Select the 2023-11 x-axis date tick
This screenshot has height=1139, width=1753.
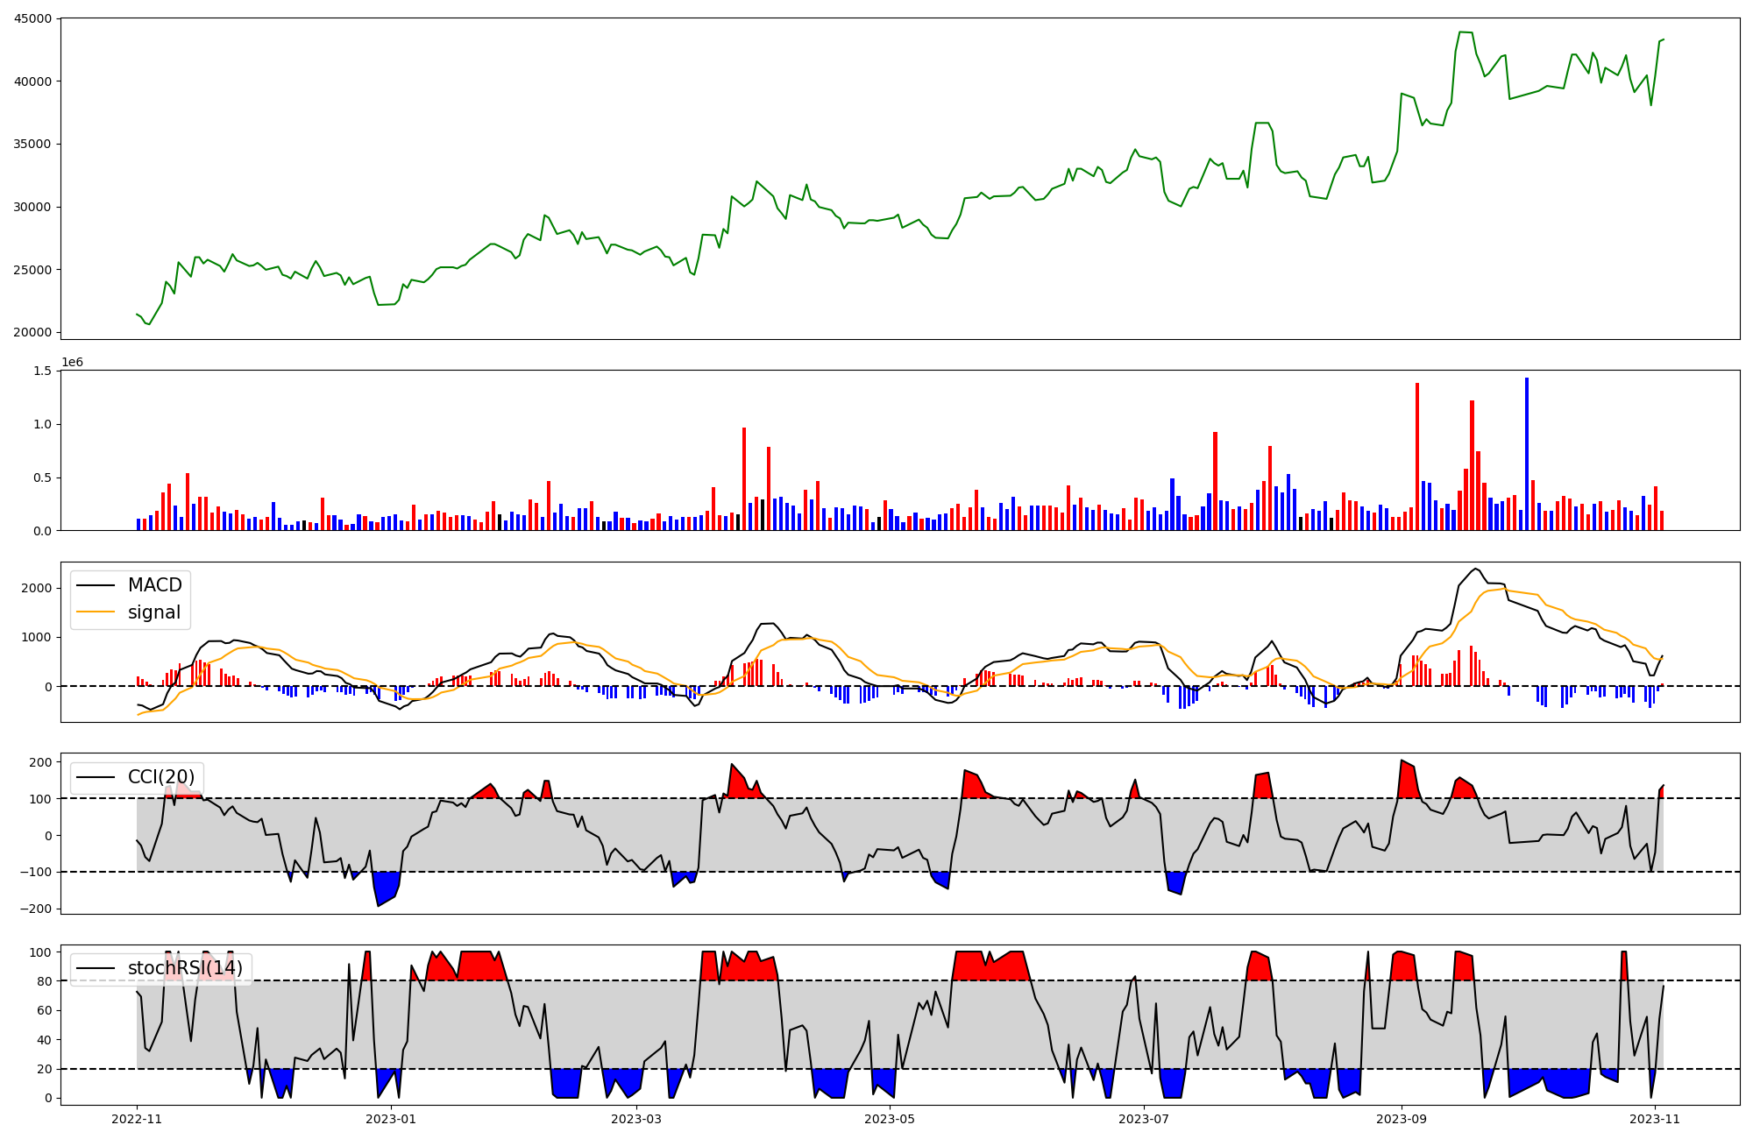(x=1655, y=1119)
